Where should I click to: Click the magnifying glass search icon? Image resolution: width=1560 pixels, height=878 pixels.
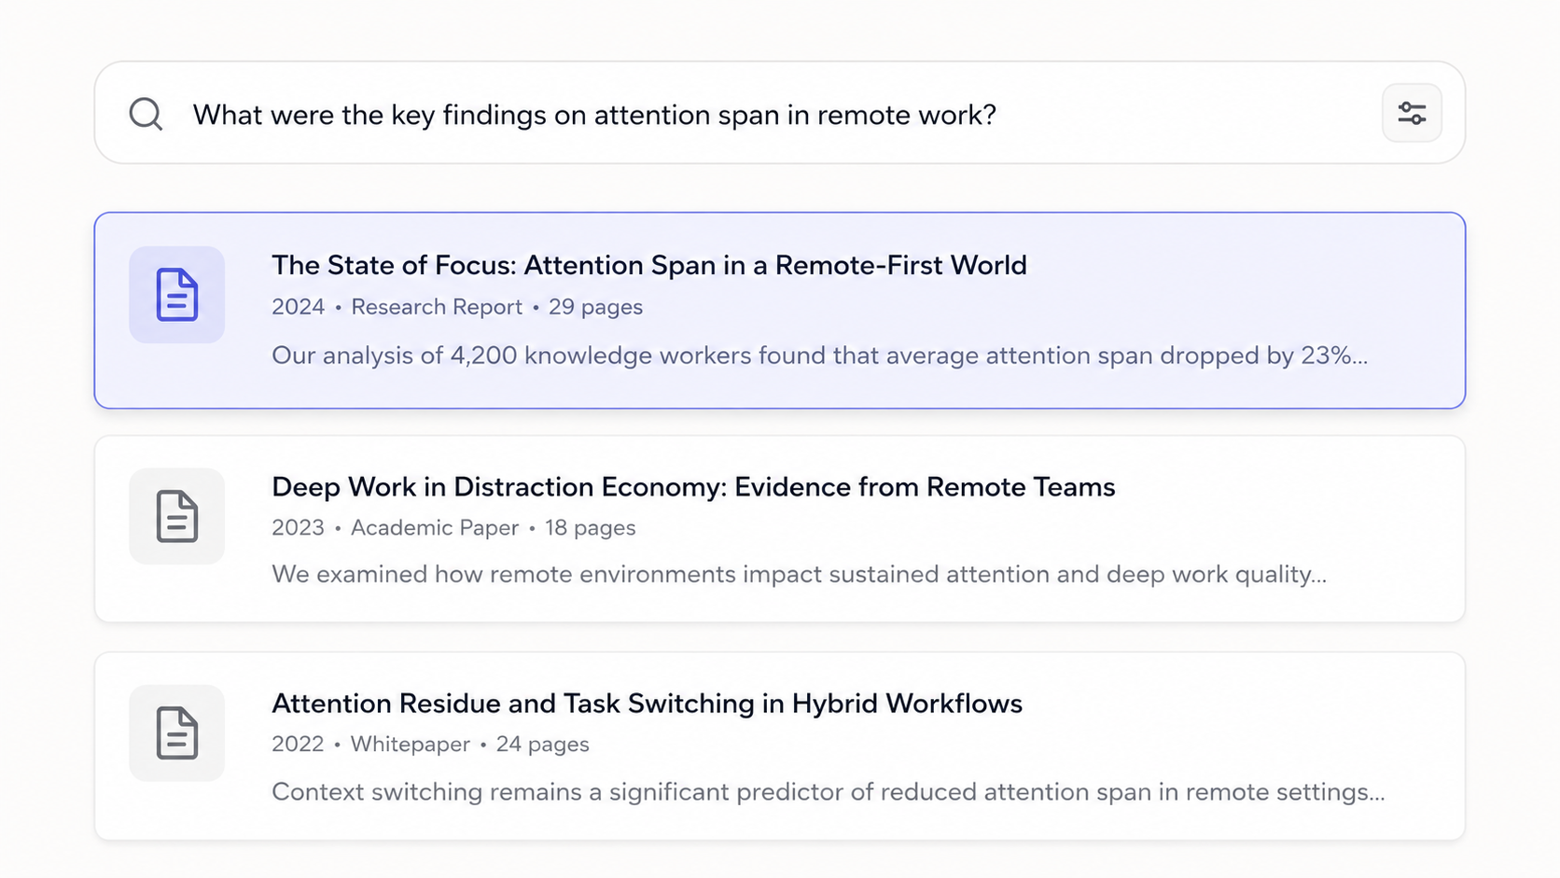click(146, 114)
